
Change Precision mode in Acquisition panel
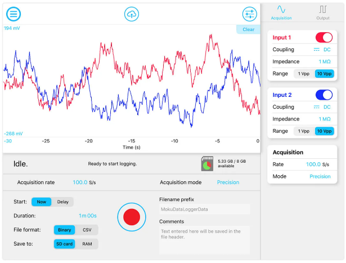pos(320,176)
